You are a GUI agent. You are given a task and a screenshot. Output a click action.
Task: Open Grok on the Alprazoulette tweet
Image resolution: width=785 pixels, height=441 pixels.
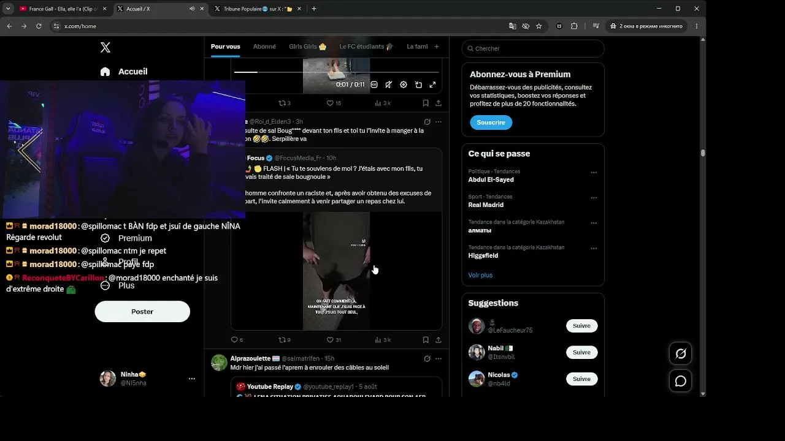427,359
